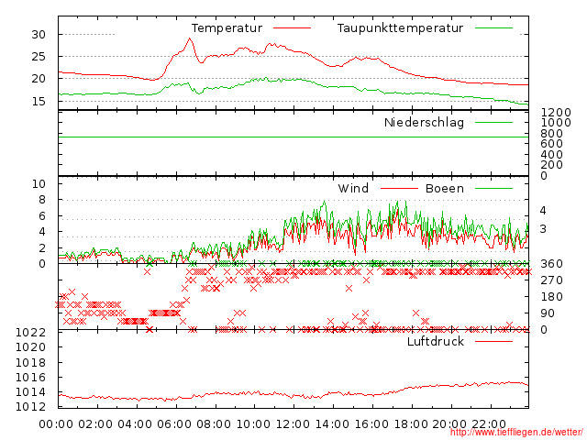Click the 02:00 time axis label

(x=95, y=424)
